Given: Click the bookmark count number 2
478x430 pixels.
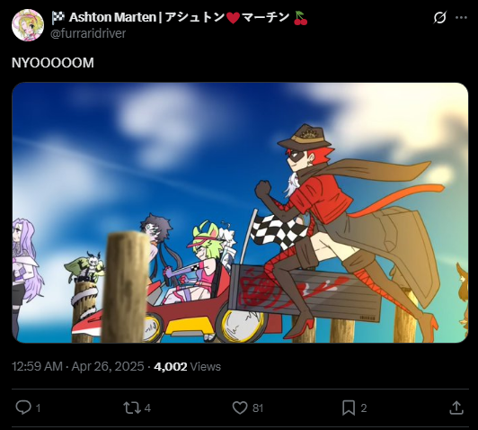Looking at the screenshot, I should (x=363, y=408).
